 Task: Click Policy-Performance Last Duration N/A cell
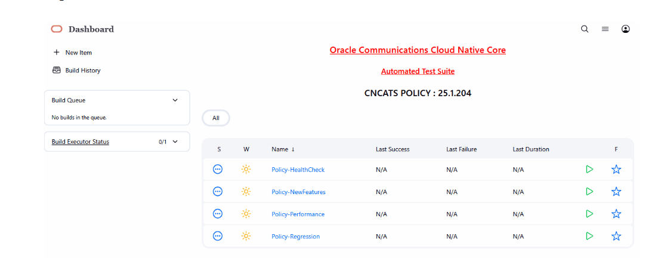[518, 214]
